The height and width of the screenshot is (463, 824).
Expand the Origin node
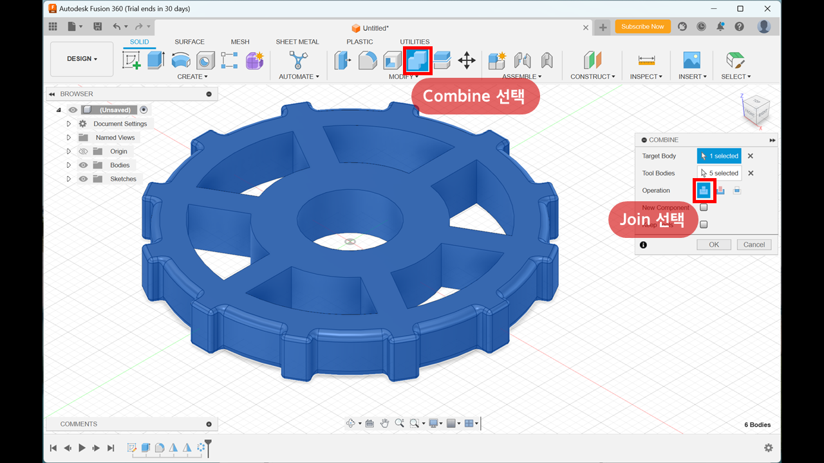point(69,152)
